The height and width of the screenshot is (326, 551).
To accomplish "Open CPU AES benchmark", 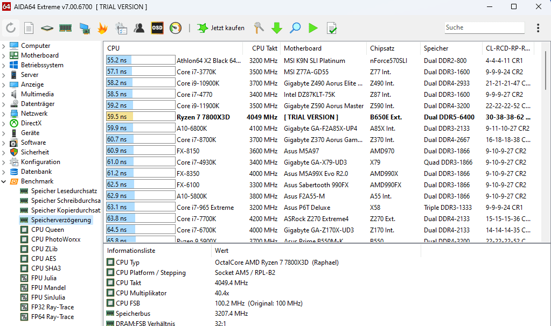I will coord(44,259).
